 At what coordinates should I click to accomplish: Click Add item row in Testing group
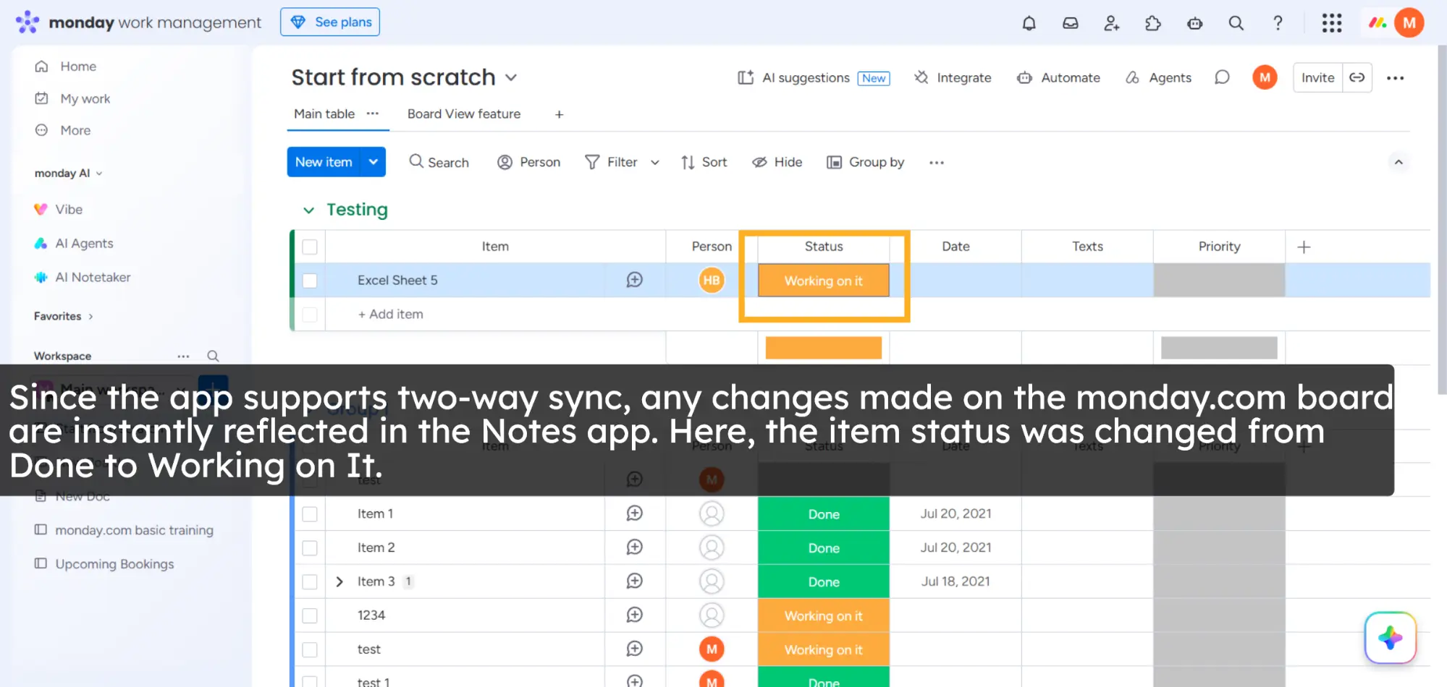click(x=391, y=314)
